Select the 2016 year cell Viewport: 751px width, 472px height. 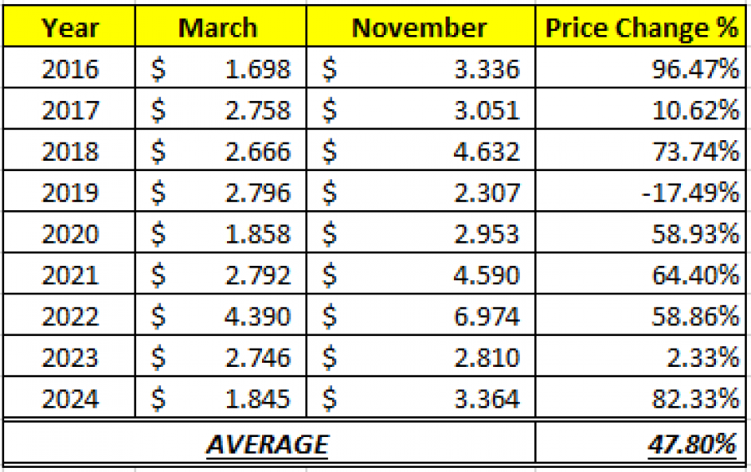[70, 69]
